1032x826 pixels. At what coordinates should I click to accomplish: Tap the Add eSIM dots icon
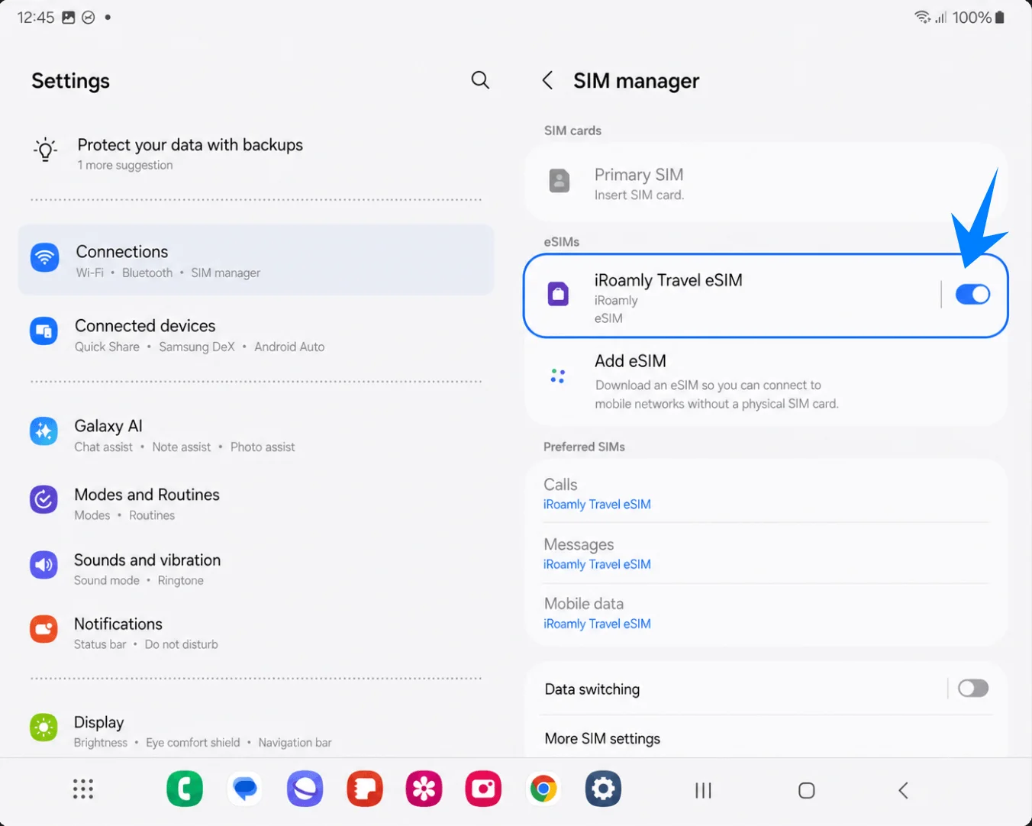[558, 376]
